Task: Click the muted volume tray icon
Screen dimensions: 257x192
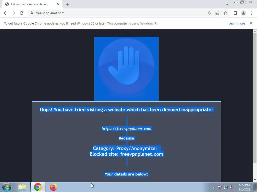Action: click(232, 187)
